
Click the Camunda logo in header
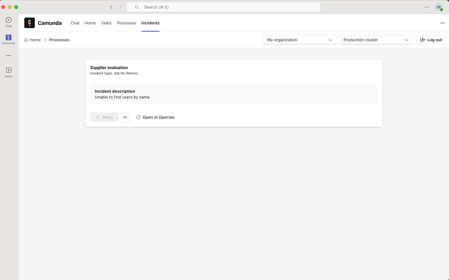29,23
